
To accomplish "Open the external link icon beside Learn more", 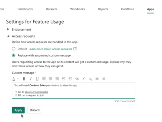I will point(75,49).
